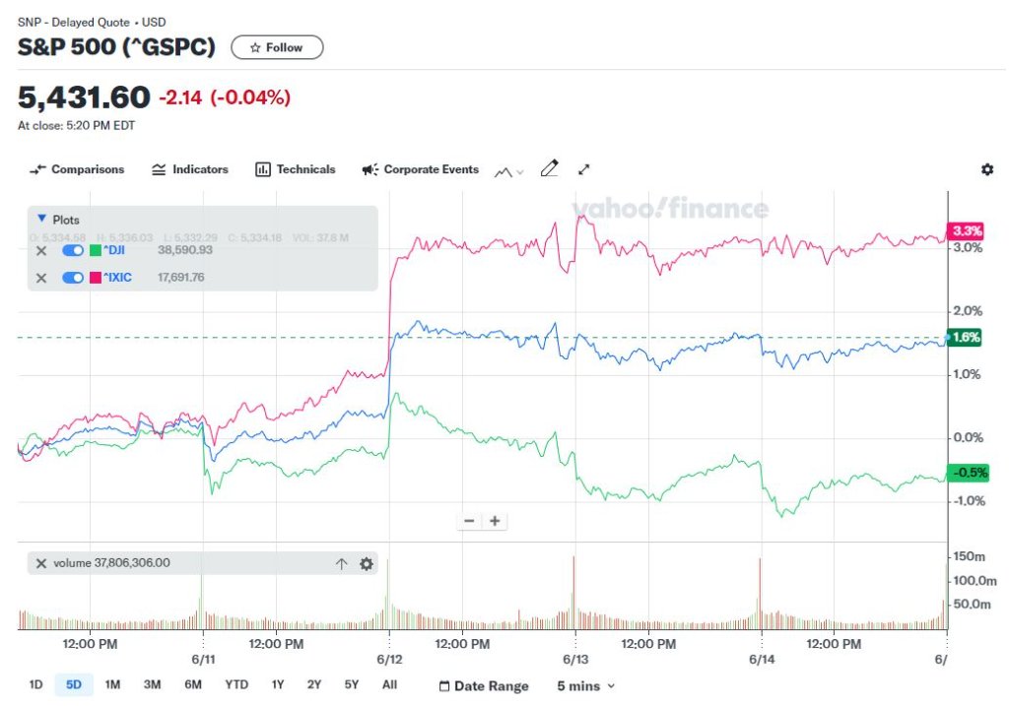Click the 38,590.93 DJI value
The width and height of the screenshot is (1009, 706).
pyautogui.click(x=184, y=250)
